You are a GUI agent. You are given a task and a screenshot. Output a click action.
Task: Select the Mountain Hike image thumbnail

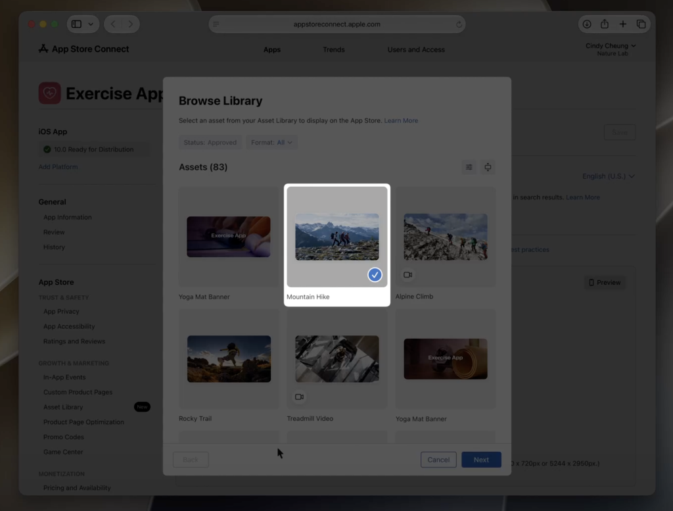(x=337, y=237)
